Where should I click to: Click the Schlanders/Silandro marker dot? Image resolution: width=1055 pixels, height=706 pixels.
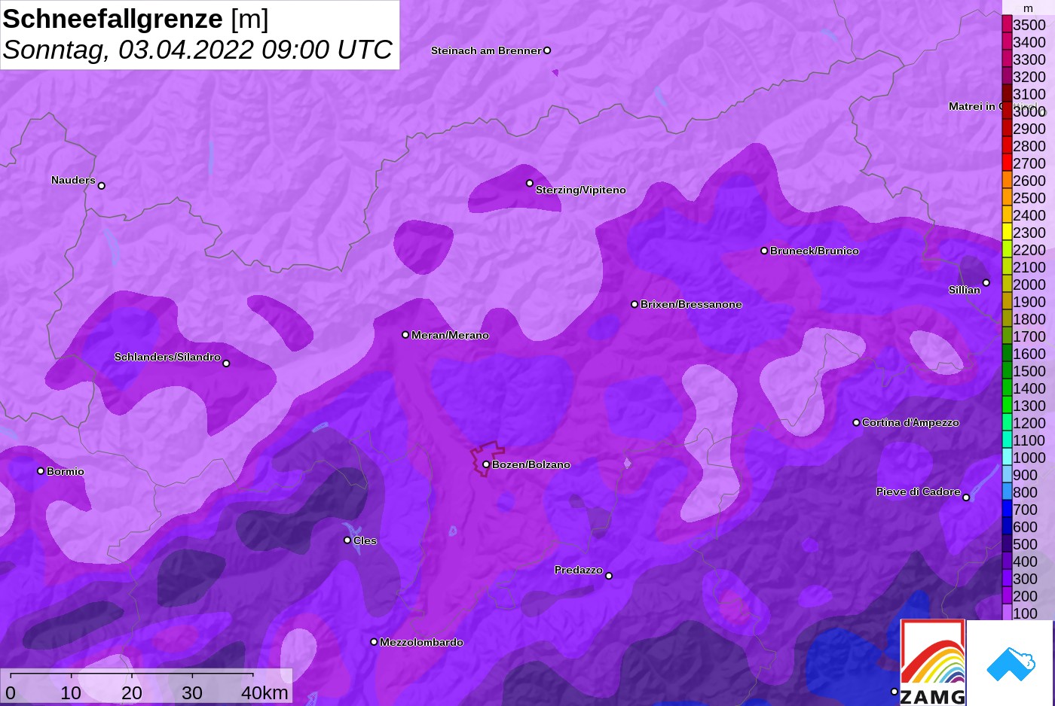[226, 364]
